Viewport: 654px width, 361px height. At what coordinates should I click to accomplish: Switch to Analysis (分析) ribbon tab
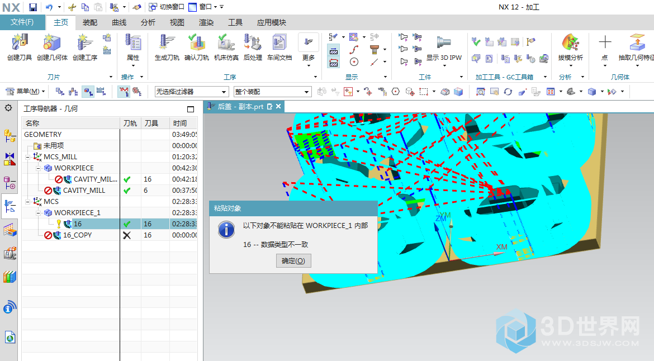click(x=148, y=22)
